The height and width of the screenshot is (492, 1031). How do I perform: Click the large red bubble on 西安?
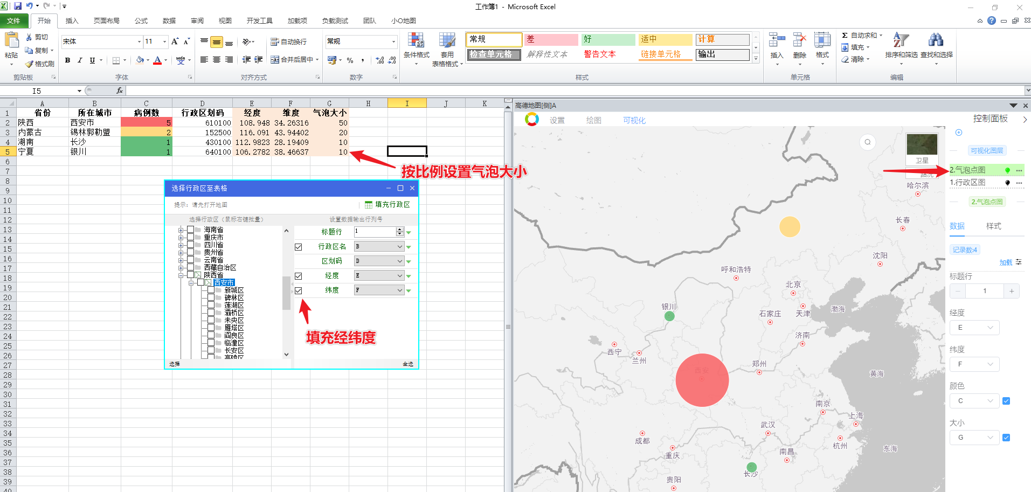702,380
